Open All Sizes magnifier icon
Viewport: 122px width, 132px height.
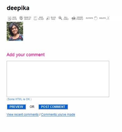pyautogui.click(x=60, y=18)
